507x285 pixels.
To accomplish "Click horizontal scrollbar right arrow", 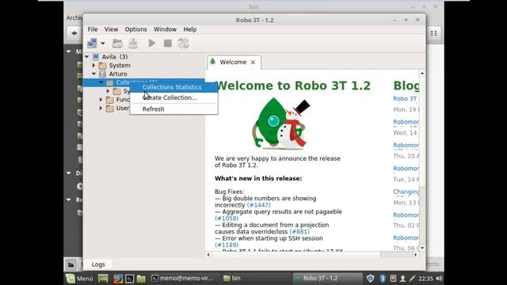I will click(416, 255).
